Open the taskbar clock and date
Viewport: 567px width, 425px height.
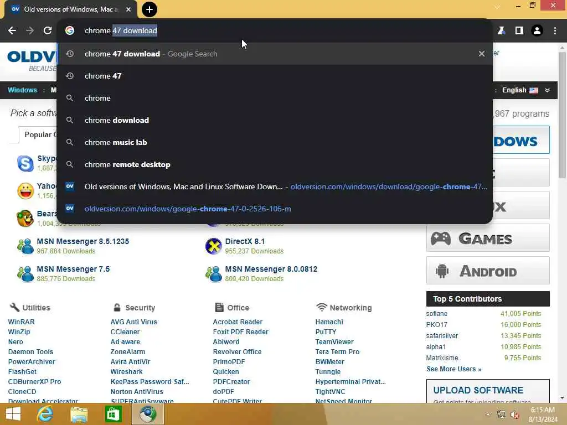tap(543, 414)
